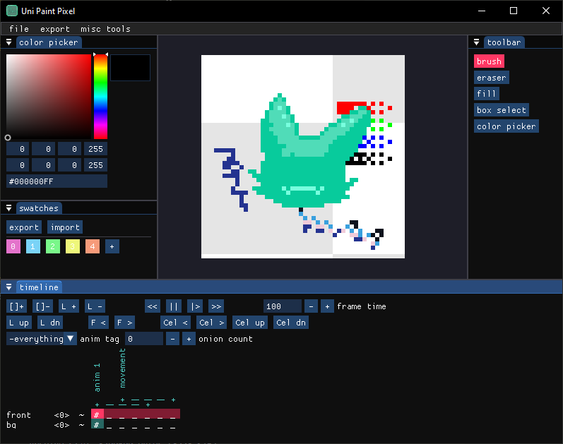The width and height of the screenshot is (563, 444).
Task: Move layer up with L up
Action: click(x=19, y=323)
